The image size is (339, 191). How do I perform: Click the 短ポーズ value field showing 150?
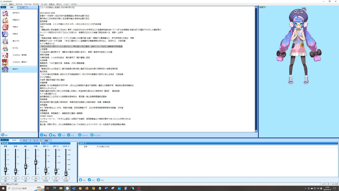(x=46, y=178)
